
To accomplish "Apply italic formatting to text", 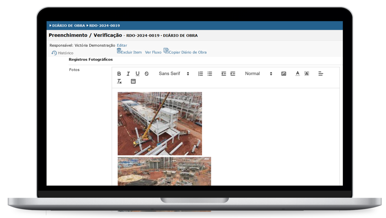I will click(x=128, y=74).
